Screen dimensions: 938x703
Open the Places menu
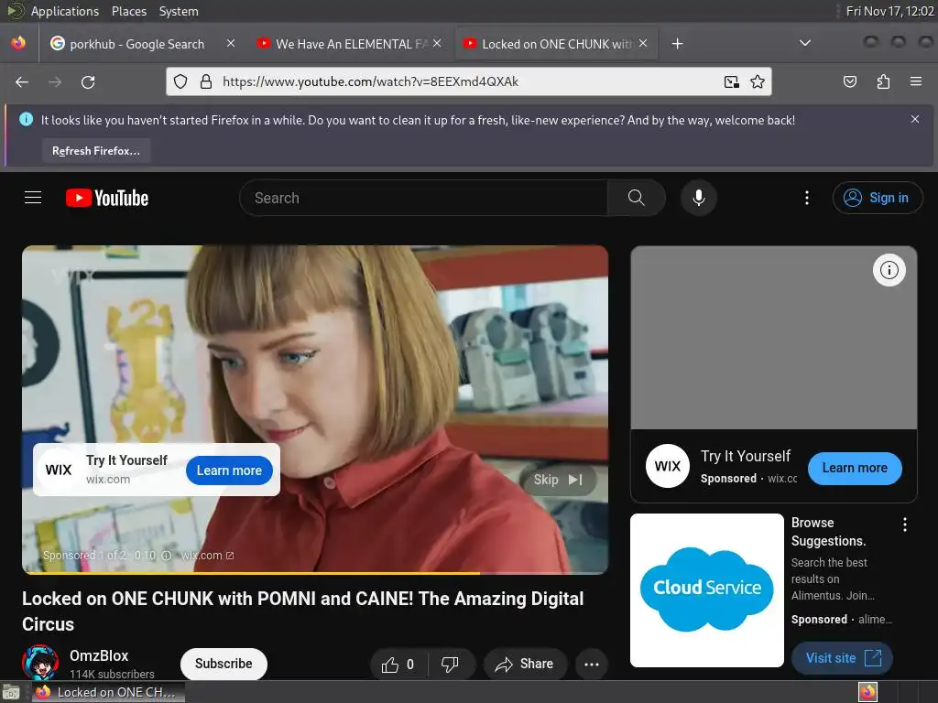pos(128,11)
